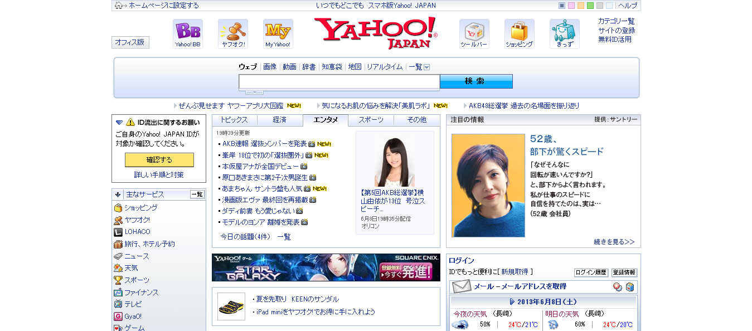Click tonight's rain weather icon
The height and width of the screenshot is (331, 752).
[x=459, y=325]
